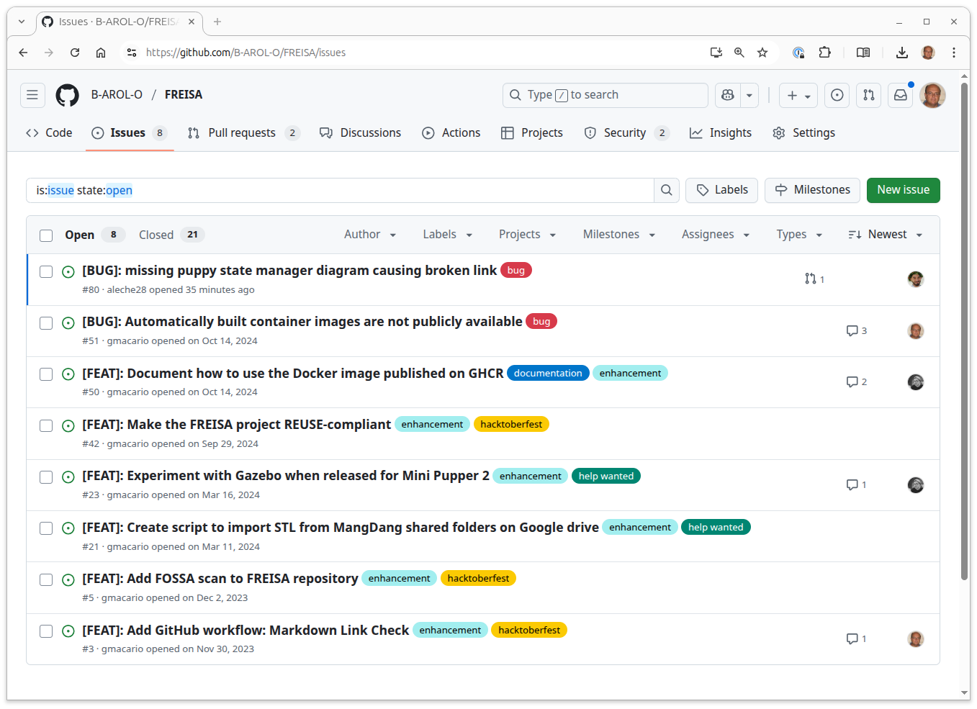The height and width of the screenshot is (709, 977).
Task: Switch to the Insights tab
Action: (x=721, y=133)
